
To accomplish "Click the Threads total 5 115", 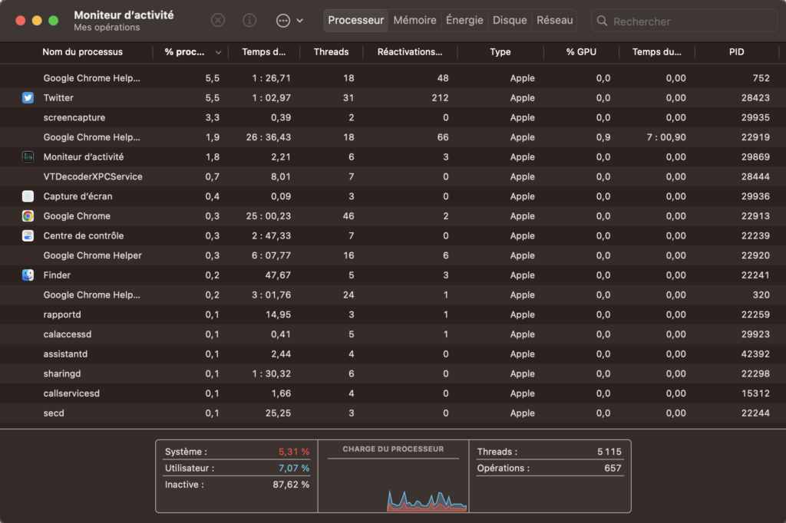I will pyautogui.click(x=609, y=452).
